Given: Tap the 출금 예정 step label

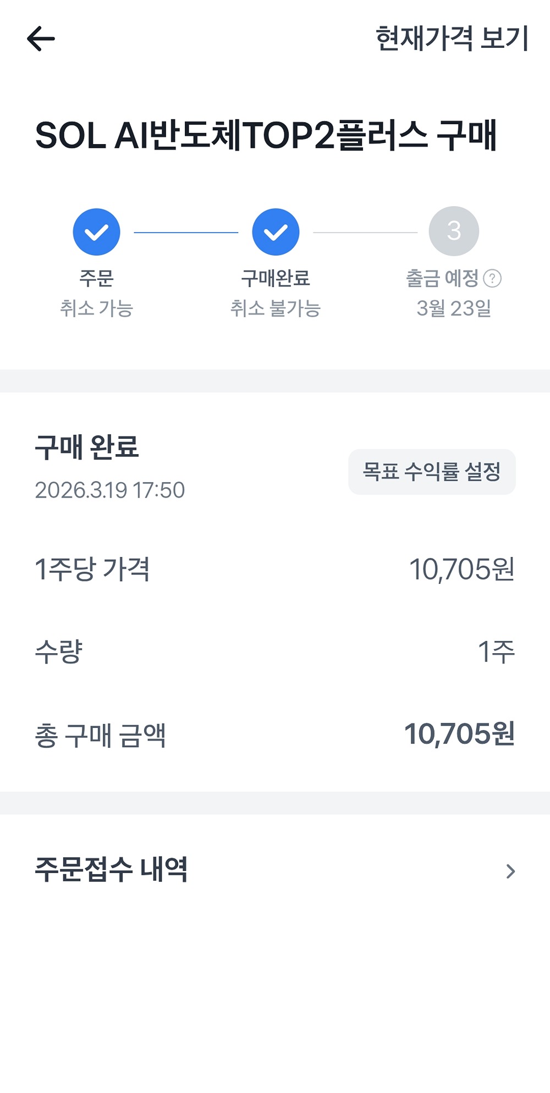Looking at the screenshot, I should click(442, 279).
